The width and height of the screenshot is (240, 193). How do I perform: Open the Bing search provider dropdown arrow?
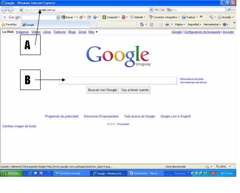233,10
